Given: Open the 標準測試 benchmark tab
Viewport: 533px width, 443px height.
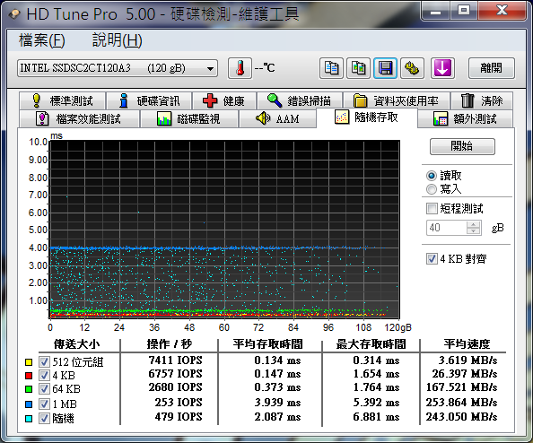Looking at the screenshot, I should pos(63,100).
